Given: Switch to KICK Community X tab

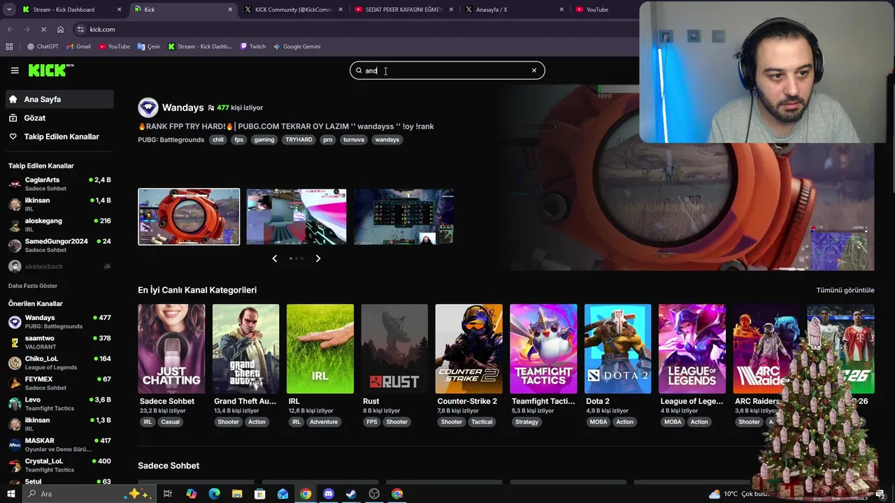Looking at the screenshot, I should point(294,10).
